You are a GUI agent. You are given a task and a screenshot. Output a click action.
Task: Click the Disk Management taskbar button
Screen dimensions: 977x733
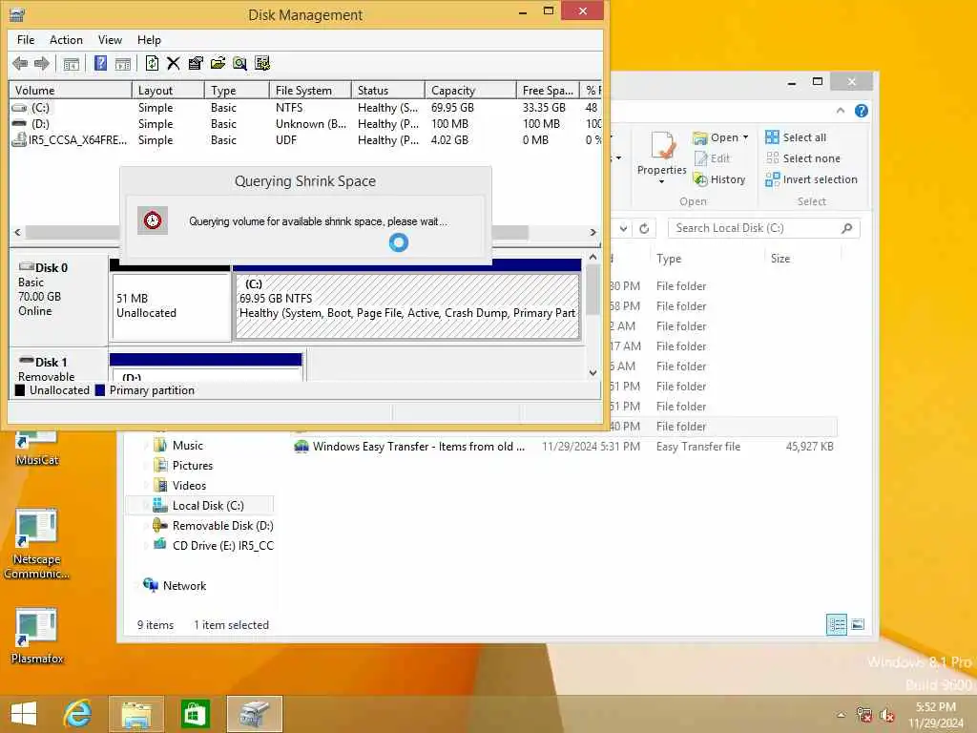click(x=255, y=714)
